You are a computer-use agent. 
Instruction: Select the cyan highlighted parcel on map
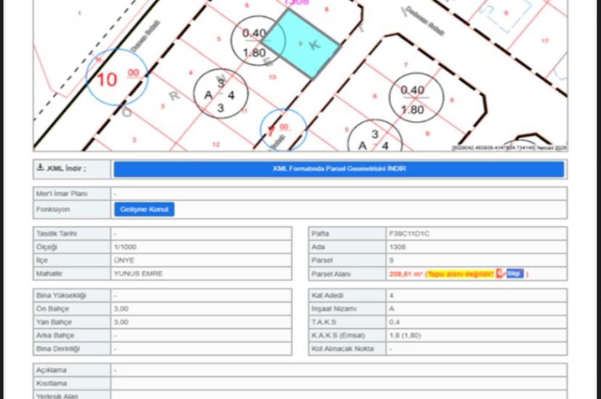pos(300,43)
